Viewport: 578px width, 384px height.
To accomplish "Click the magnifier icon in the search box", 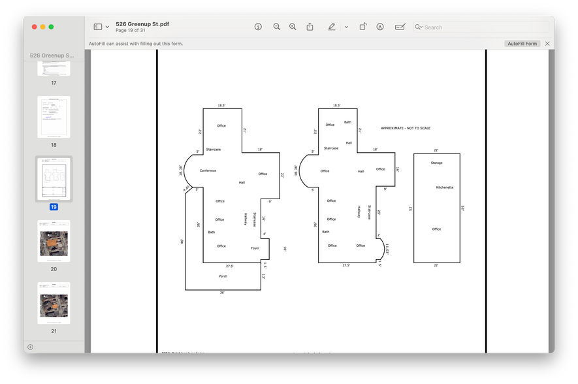I will [x=418, y=27].
